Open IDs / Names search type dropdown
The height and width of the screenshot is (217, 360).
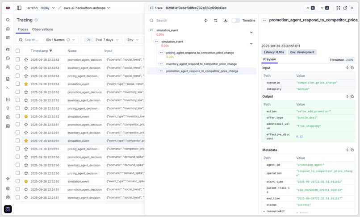coord(60,40)
